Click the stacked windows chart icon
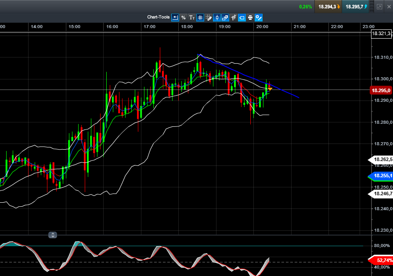Screen dimensions: 393x276 click(x=225, y=18)
